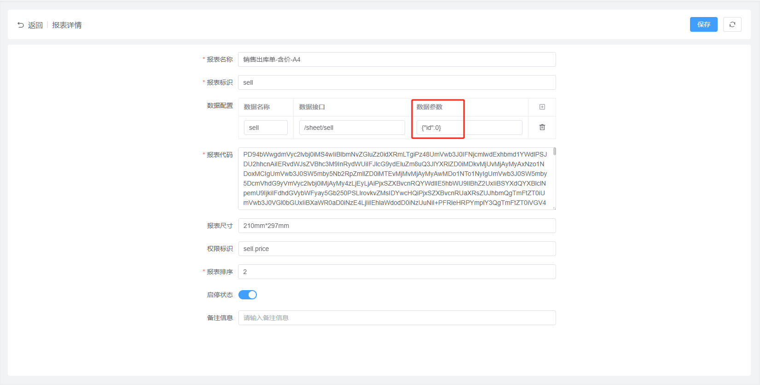Click the 数据配置 label

(220, 105)
